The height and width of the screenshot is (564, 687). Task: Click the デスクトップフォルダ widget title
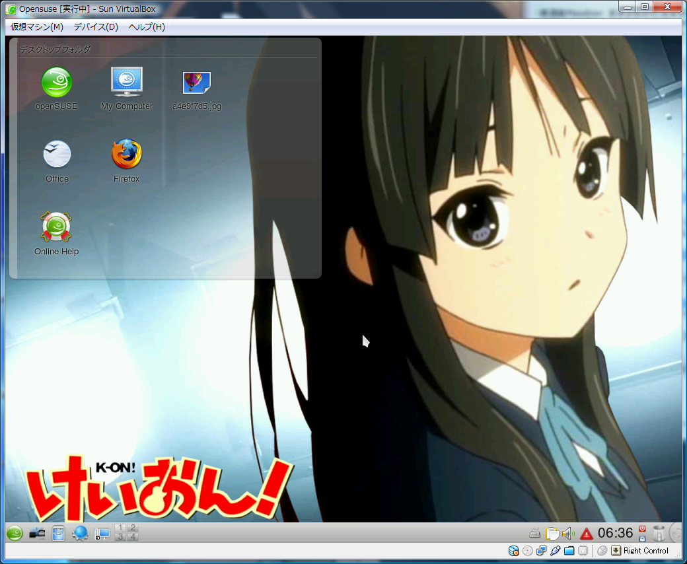(x=55, y=50)
